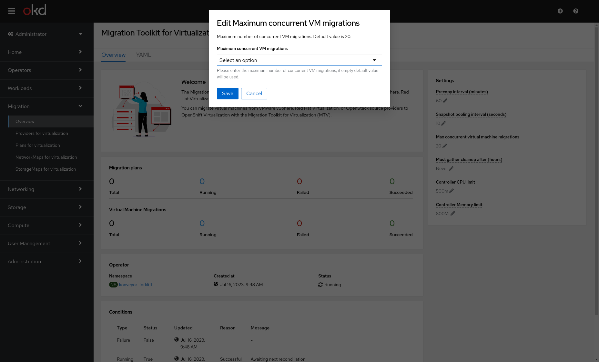Click the Namespace field label
Screen dimensions: 599x362
coord(120,276)
